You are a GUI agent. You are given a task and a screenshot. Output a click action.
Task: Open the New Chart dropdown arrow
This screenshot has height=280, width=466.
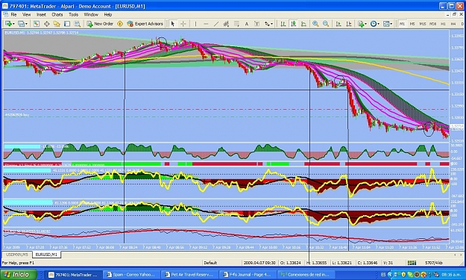tap(13, 24)
